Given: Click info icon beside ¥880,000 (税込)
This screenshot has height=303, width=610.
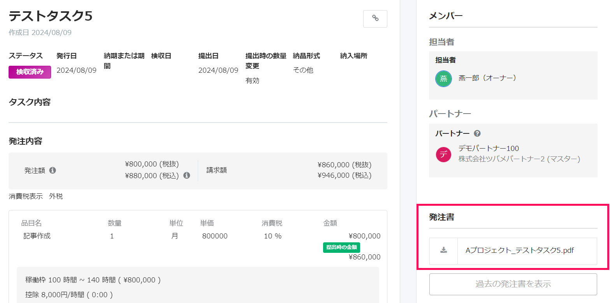Looking at the screenshot, I should point(186,175).
